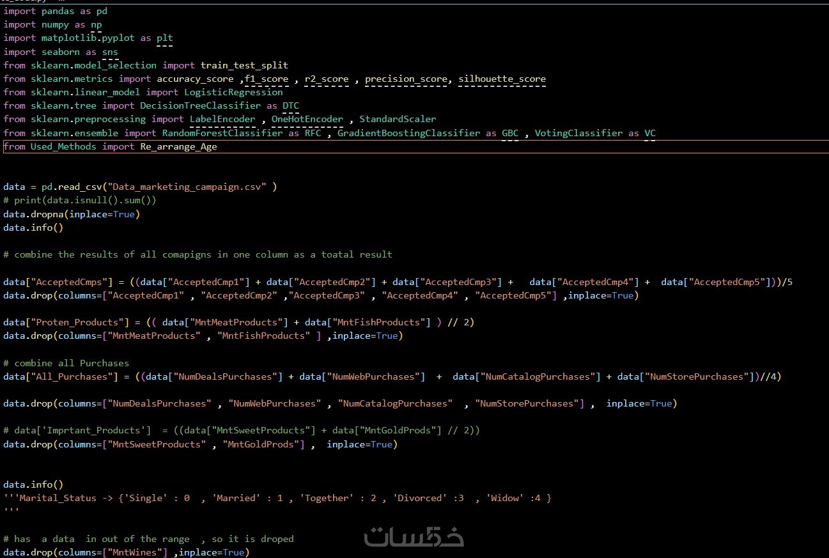829x558 pixels.
Task: Click "silhouette_score" in the metrics import
Action: pos(502,79)
